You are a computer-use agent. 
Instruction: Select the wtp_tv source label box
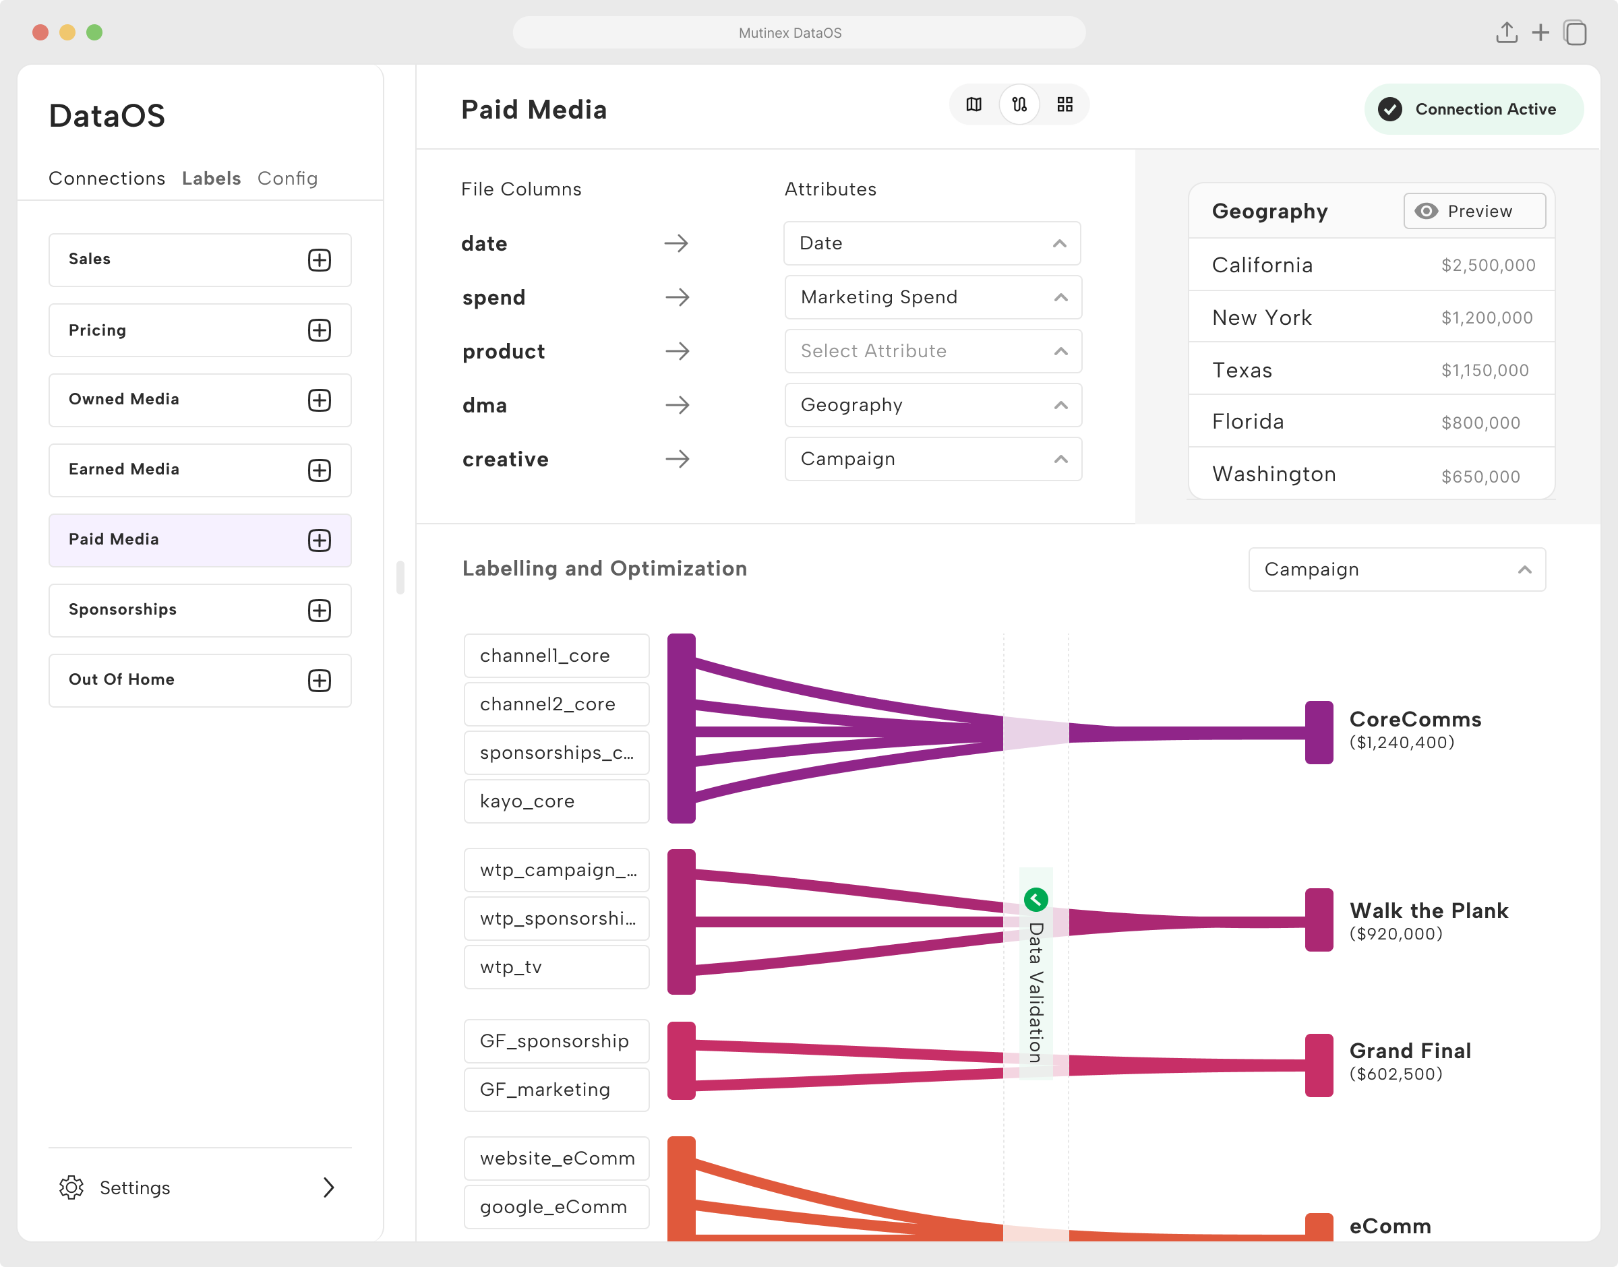tap(556, 966)
